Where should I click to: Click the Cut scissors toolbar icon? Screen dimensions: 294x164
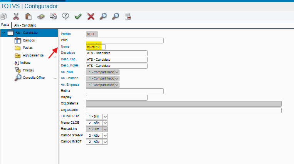(x=16, y=17)
